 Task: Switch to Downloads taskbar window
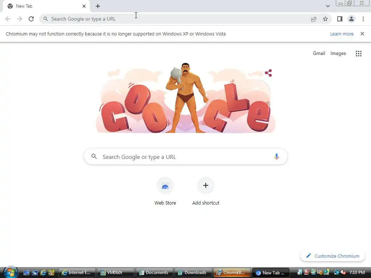[x=193, y=273]
